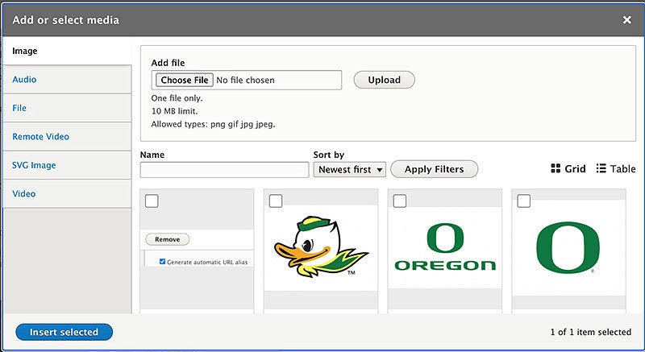This screenshot has height=352, width=645.
Task: Select the large green O thumbnail
Action: coord(568,247)
